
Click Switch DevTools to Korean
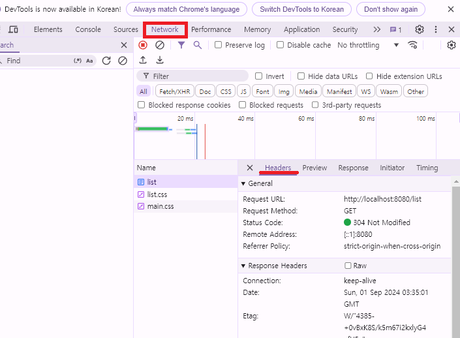pos(301,9)
